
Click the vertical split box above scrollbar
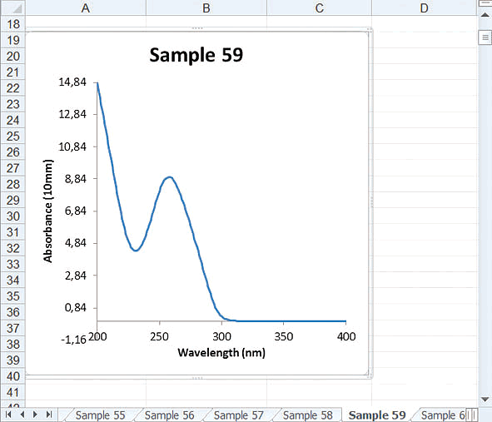[485, 3]
